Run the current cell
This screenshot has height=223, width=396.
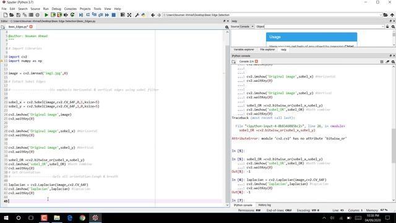(x=53, y=15)
